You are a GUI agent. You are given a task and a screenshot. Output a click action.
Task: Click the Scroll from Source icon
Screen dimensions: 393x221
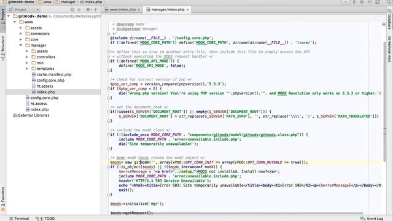click(72, 10)
